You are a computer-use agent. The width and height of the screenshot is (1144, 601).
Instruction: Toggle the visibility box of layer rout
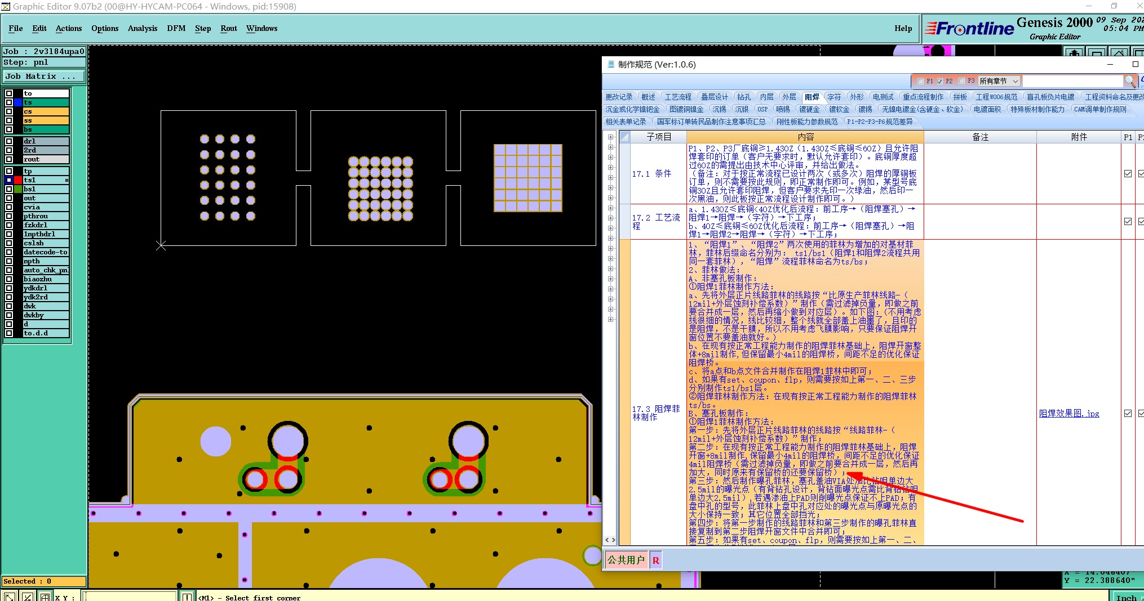pos(9,159)
